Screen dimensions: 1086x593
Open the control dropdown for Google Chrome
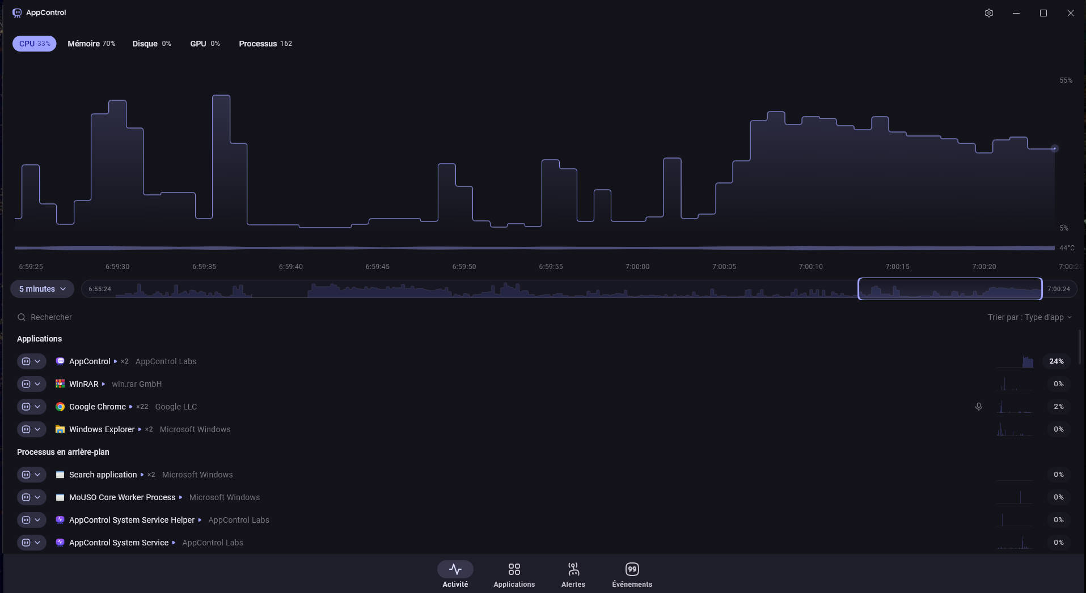(x=32, y=407)
